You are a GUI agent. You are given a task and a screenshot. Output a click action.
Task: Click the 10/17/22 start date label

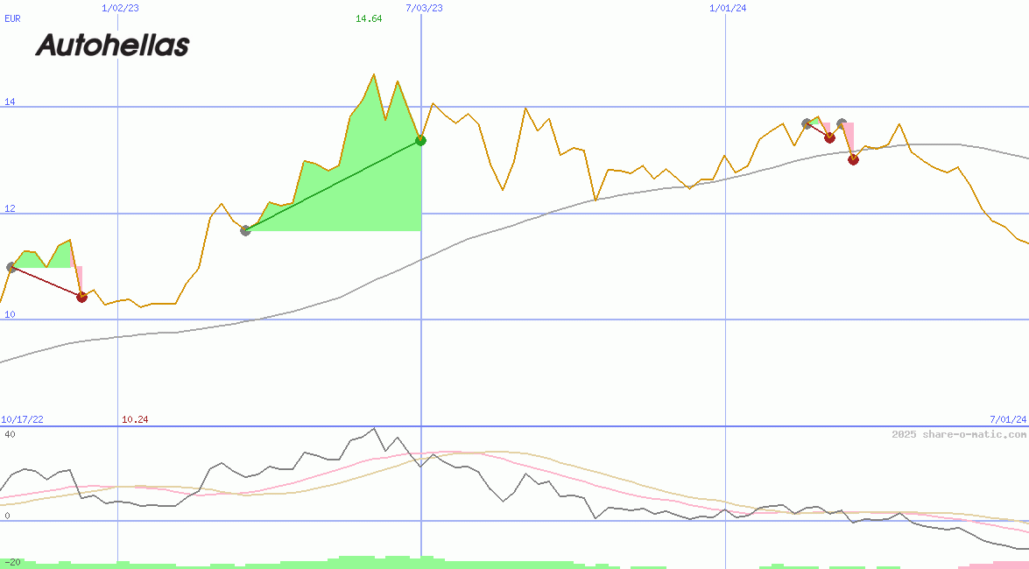click(22, 419)
